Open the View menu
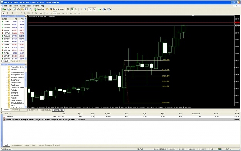This screenshot has width=241, height=151. coord(10,6)
